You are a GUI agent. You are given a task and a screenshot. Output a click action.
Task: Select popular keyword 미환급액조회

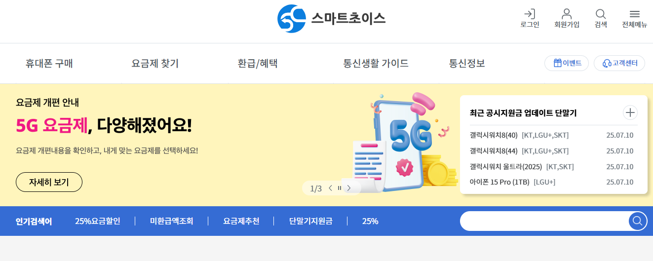click(172, 221)
